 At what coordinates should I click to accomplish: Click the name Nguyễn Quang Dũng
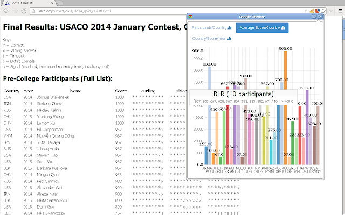[x=56, y=136]
